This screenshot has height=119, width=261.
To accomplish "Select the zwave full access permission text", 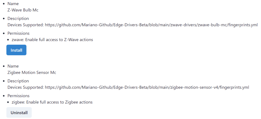I will point(52,40).
